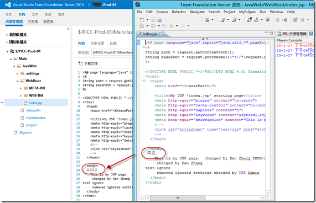Image resolution: width=316 pixels, height=203 pixels.
Task: Open the .classpath file
Action: 33,110
